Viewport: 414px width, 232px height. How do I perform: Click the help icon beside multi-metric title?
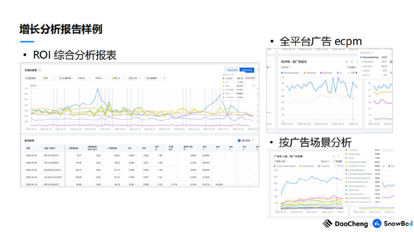point(40,70)
